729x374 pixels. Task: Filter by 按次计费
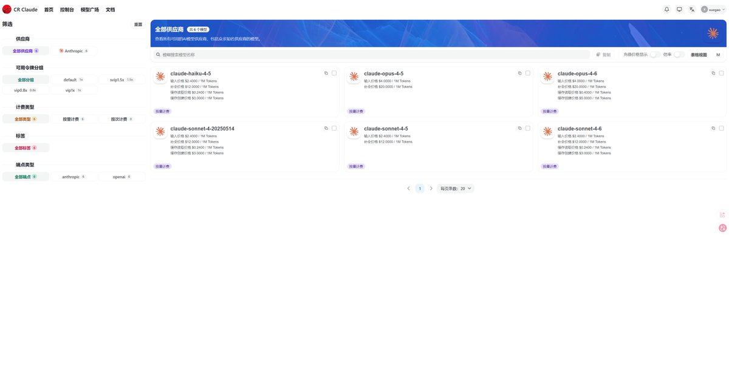click(x=122, y=119)
